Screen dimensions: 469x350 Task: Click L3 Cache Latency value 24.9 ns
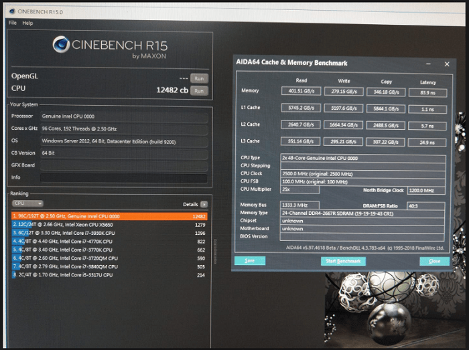[x=427, y=143]
